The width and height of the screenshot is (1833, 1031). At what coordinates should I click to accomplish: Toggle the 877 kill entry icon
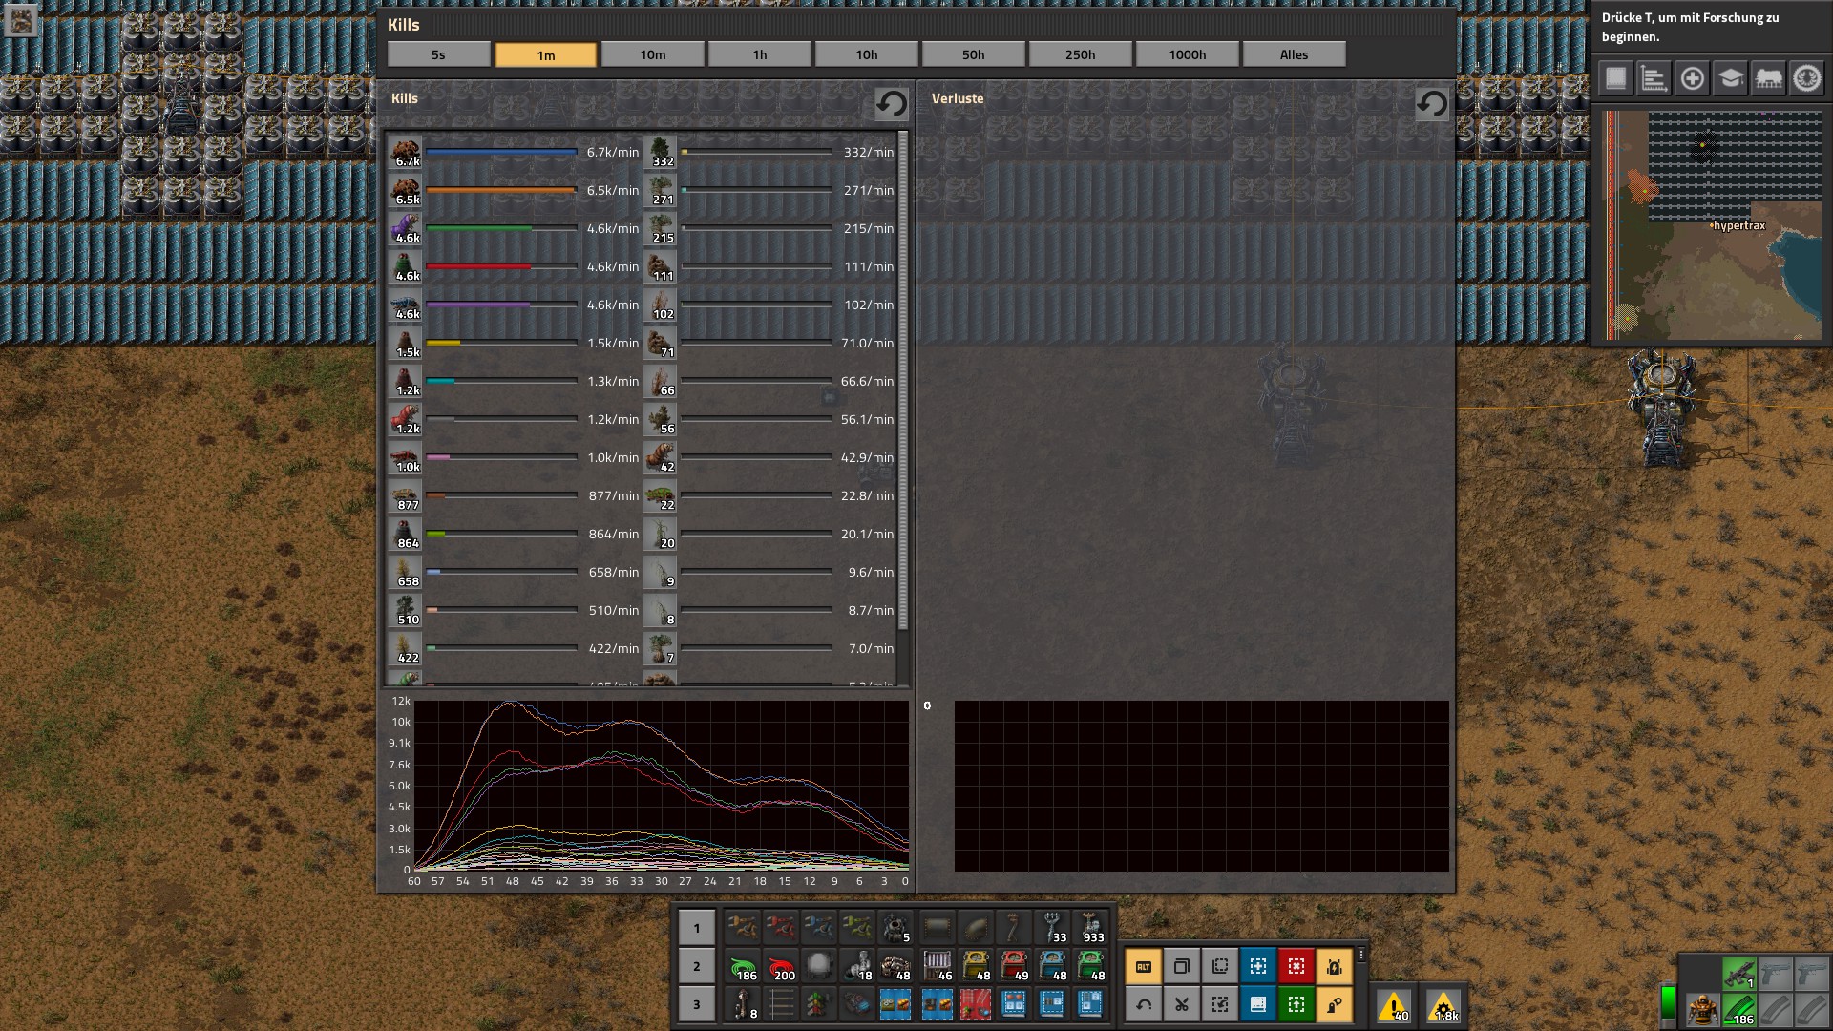pyautogui.click(x=406, y=495)
